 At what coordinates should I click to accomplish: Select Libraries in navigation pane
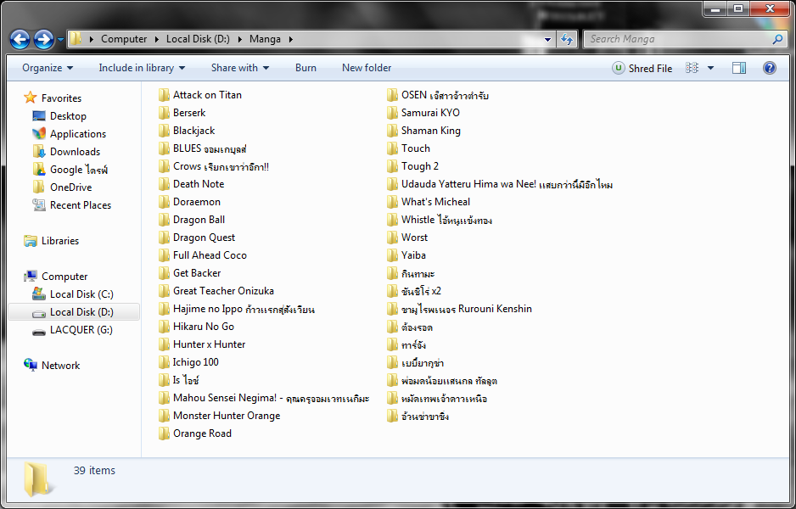pos(51,241)
